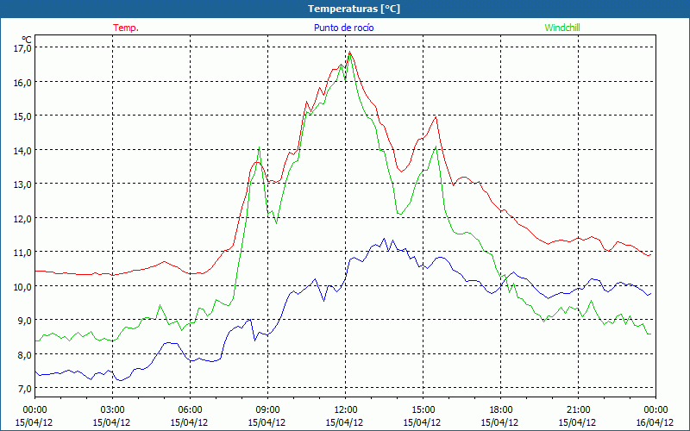Select the red "Temp." legend label
690x431 pixels.
pos(126,28)
